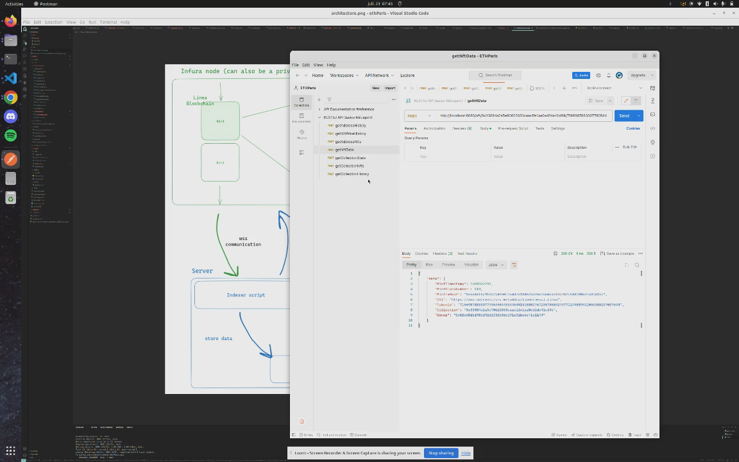Open Google Chrome from the Ubuntu dock
This screenshot has height=462, width=739.
coord(10,98)
